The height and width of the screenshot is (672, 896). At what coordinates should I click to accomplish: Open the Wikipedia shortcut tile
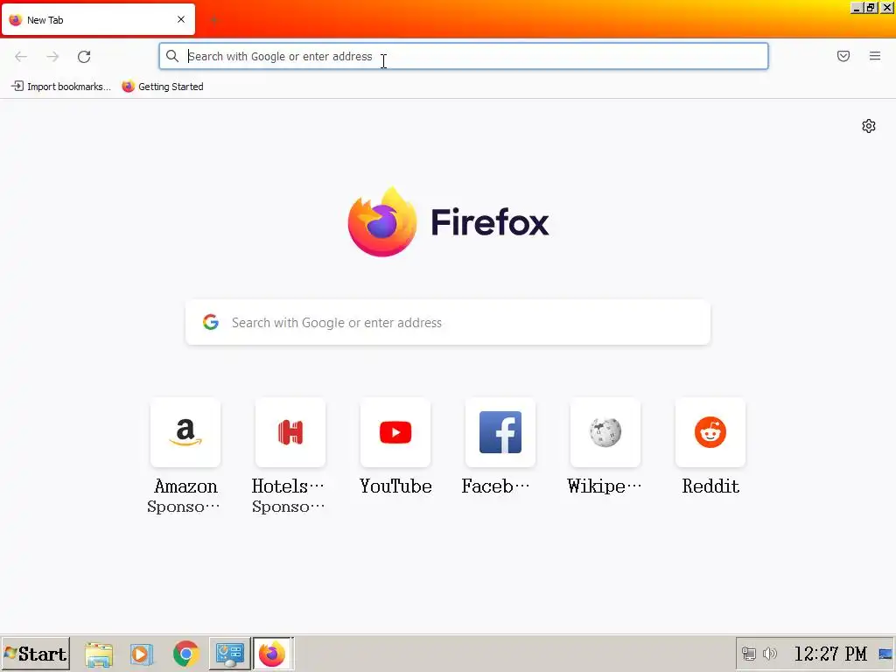coord(605,432)
